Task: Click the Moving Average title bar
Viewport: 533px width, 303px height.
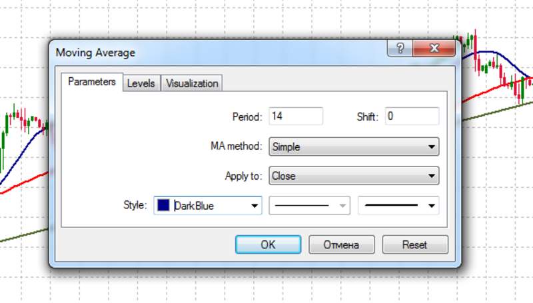Action: point(200,52)
